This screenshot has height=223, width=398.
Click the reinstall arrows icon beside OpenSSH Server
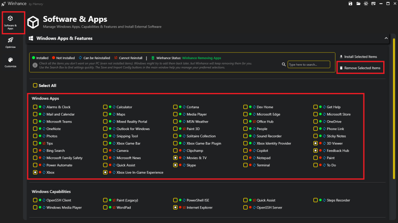(254, 207)
